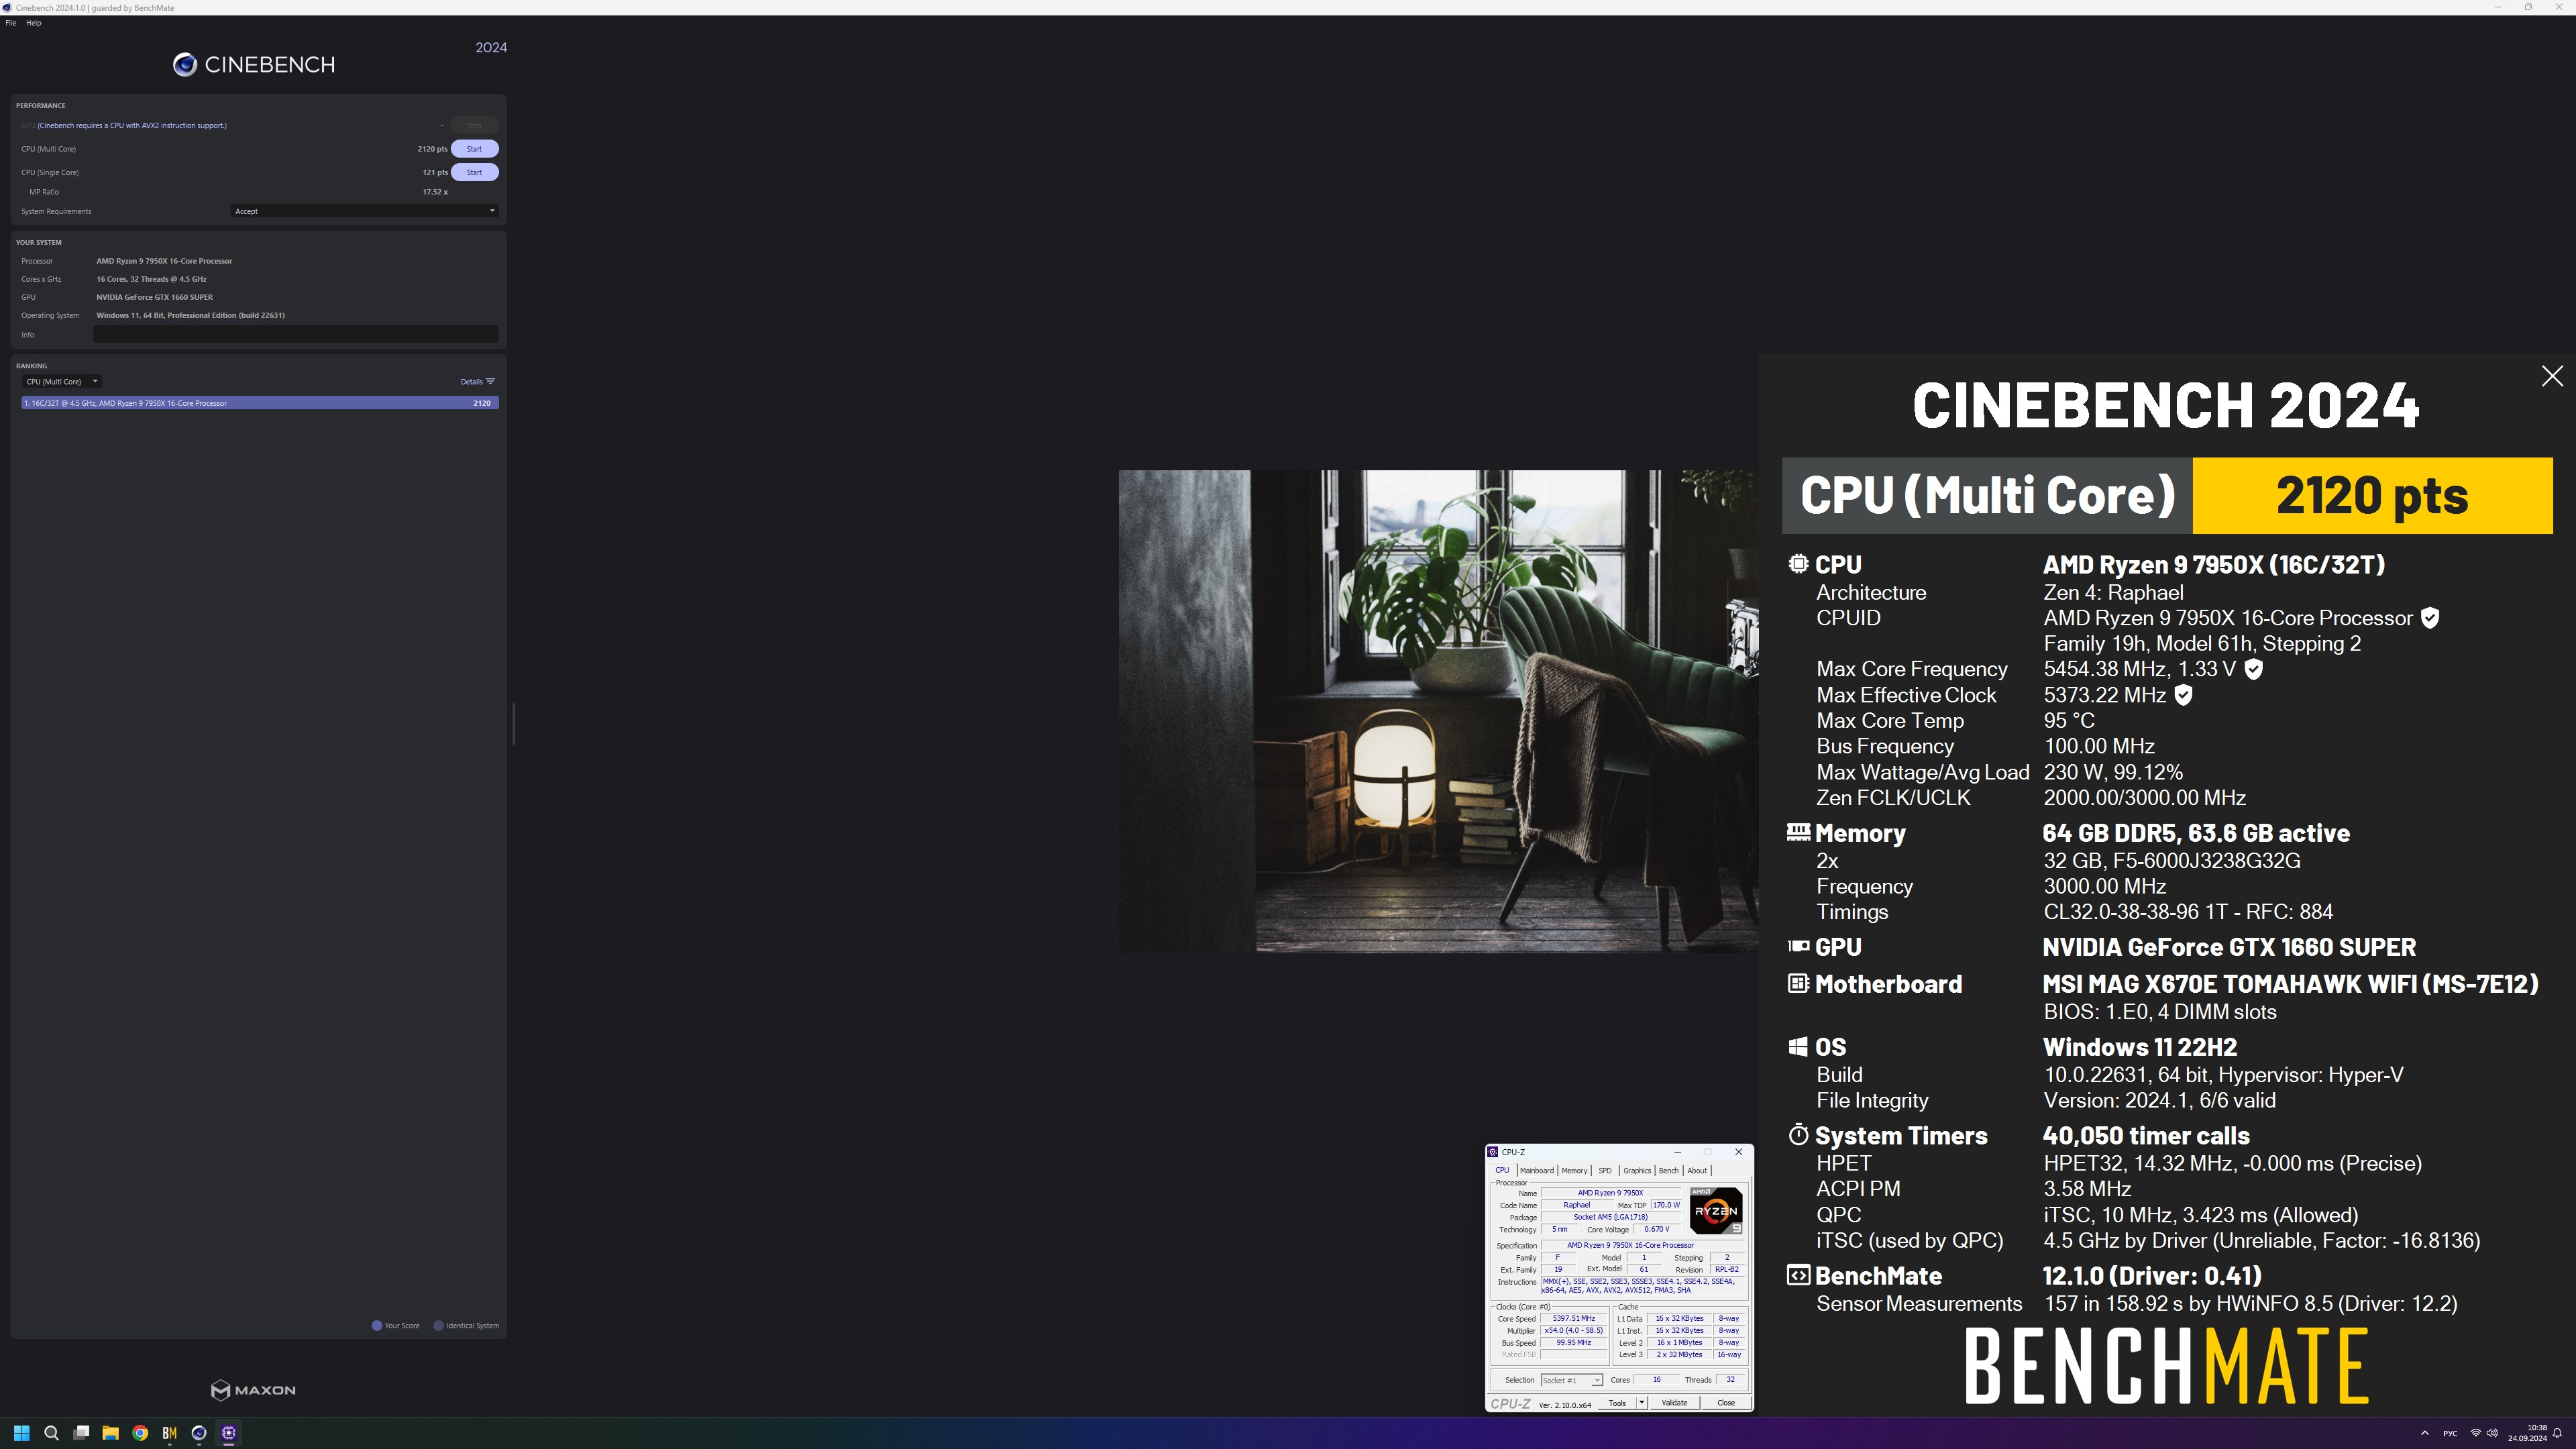Click the 17.52 x MP Ratio value

tap(435, 192)
